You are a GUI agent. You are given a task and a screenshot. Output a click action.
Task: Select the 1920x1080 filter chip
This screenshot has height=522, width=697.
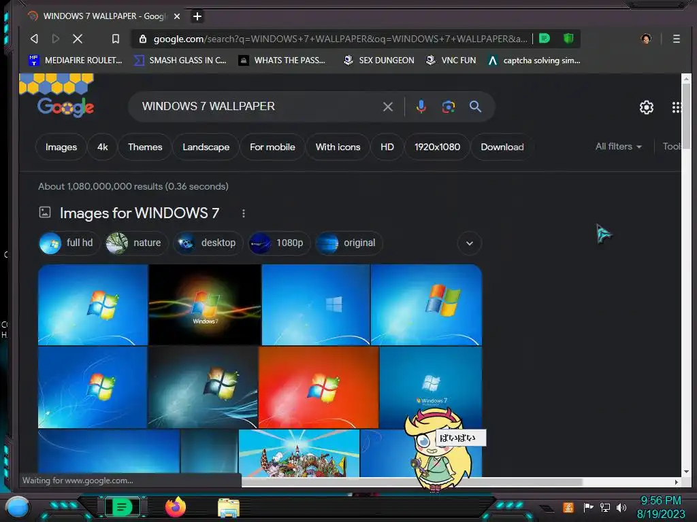[437, 147]
